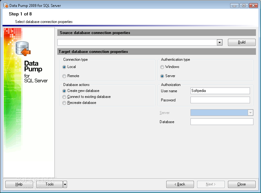Focus the Password field
Viewport: 261px width, 193px height.
220,100
